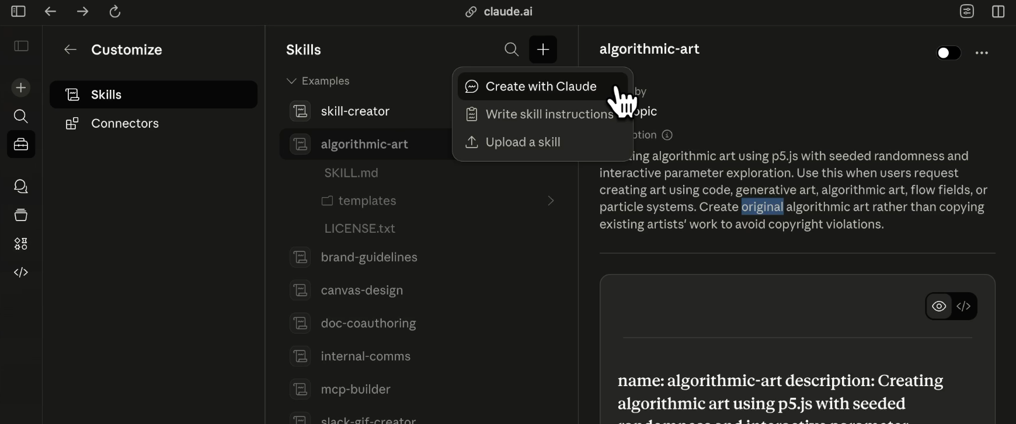Screen dimensions: 1016x424
Task: Click the skill-creator skill icon
Action: pos(300,111)
